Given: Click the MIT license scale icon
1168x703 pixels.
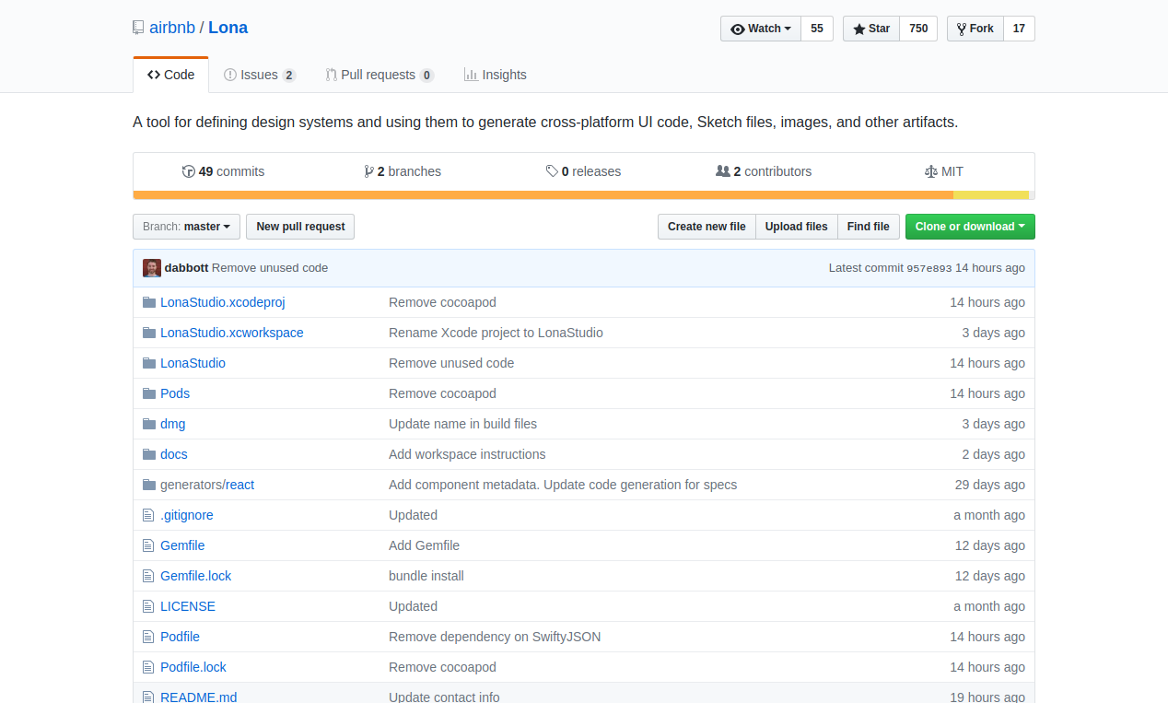Looking at the screenshot, I should pos(930,171).
